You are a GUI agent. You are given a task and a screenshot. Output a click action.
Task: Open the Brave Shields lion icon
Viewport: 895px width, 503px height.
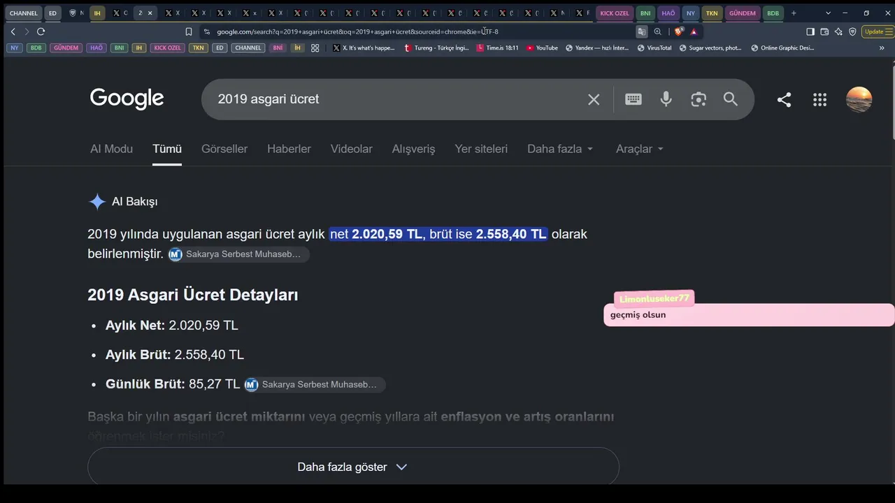point(679,31)
